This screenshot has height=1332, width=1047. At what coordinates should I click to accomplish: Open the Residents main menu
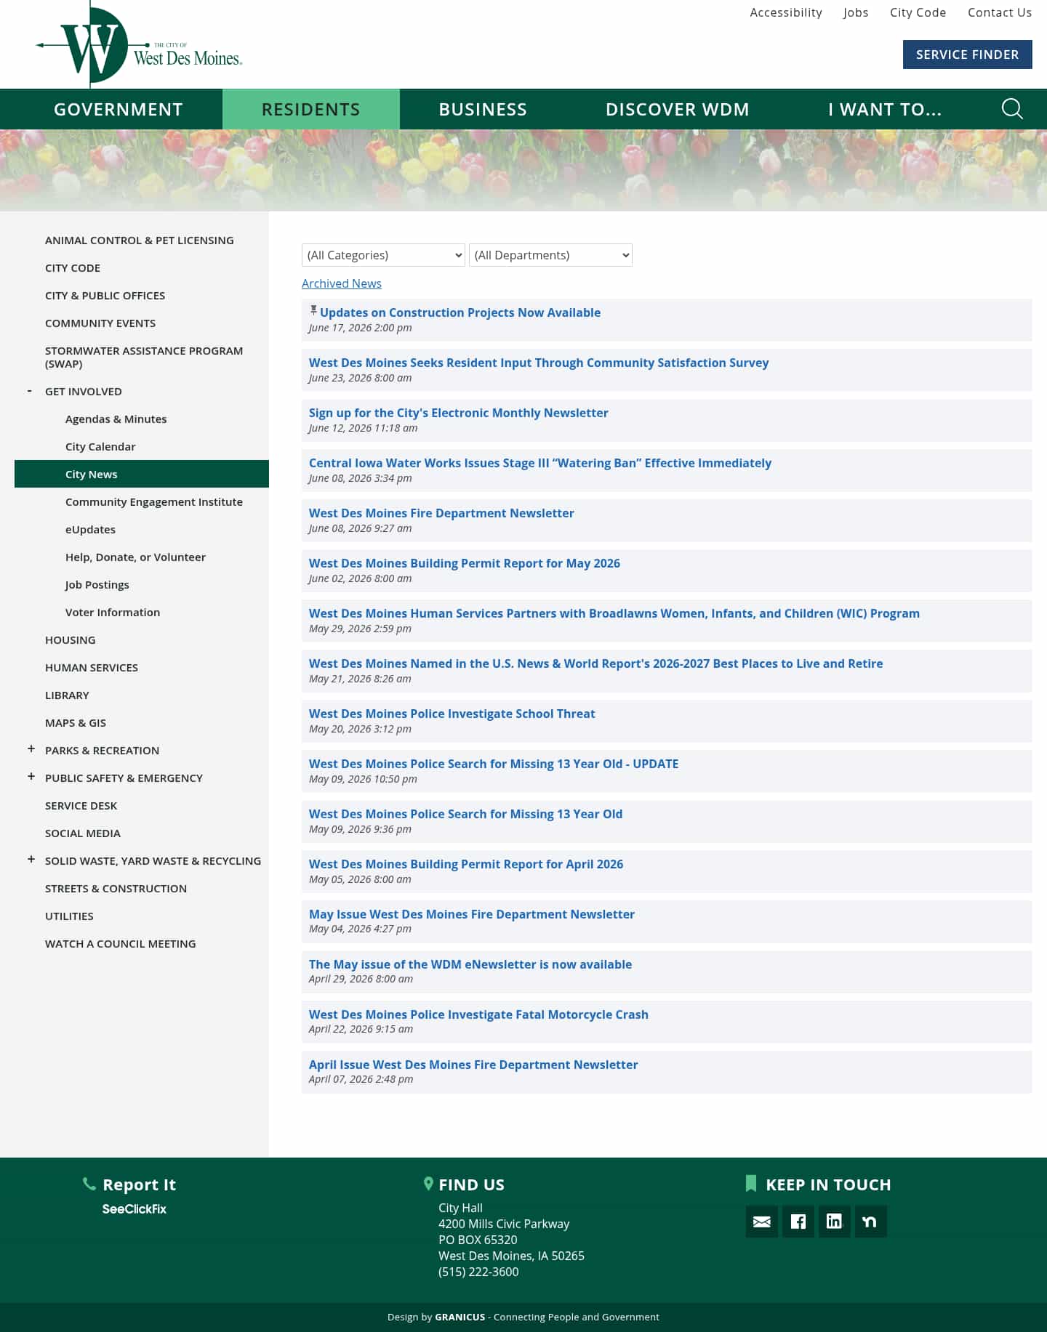pyautogui.click(x=311, y=109)
